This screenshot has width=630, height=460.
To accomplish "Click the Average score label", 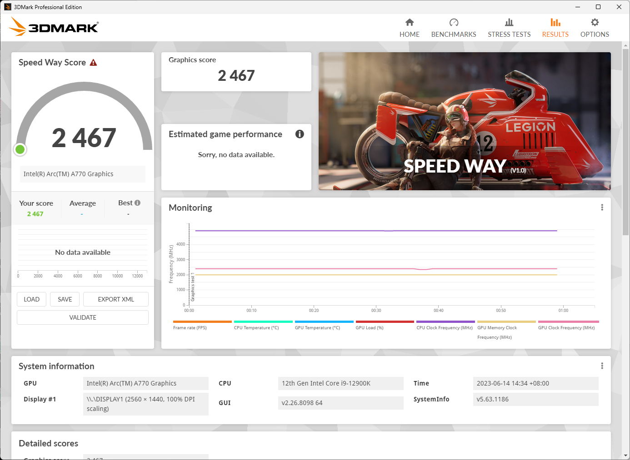I will [x=83, y=203].
